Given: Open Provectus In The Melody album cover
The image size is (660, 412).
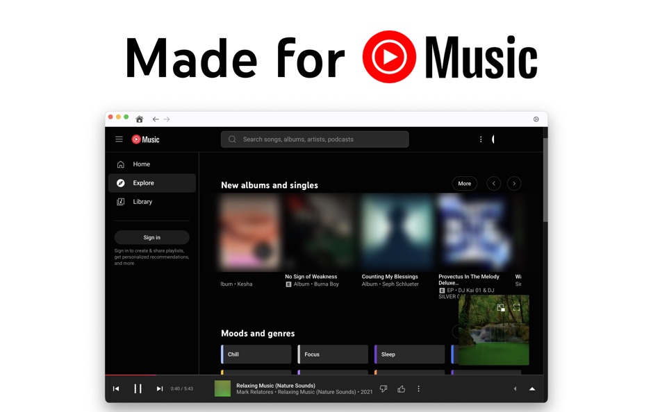Looking at the screenshot, I should coord(472,232).
